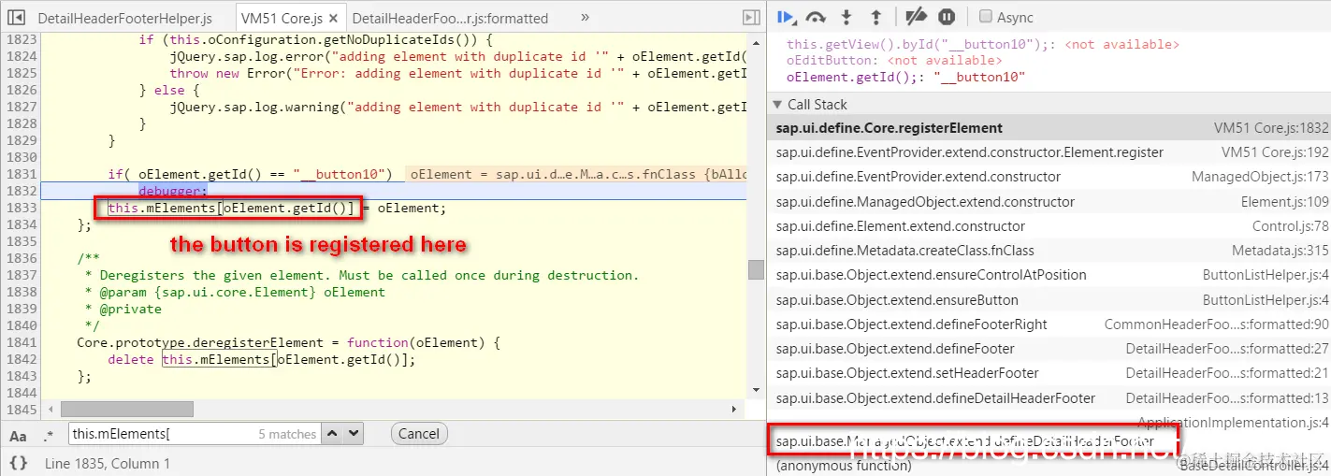Click the horizontal scrollbar thumb of the code editor
The height and width of the screenshot is (476, 1331).
point(127,410)
